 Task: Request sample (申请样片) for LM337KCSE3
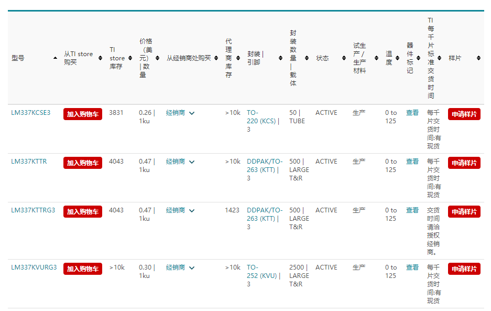pyautogui.click(x=464, y=114)
